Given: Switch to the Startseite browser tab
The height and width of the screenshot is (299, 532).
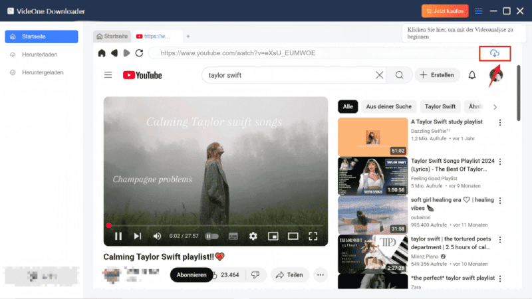Looking at the screenshot, I should 112,36.
